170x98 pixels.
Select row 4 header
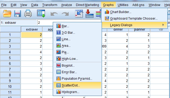10,52
